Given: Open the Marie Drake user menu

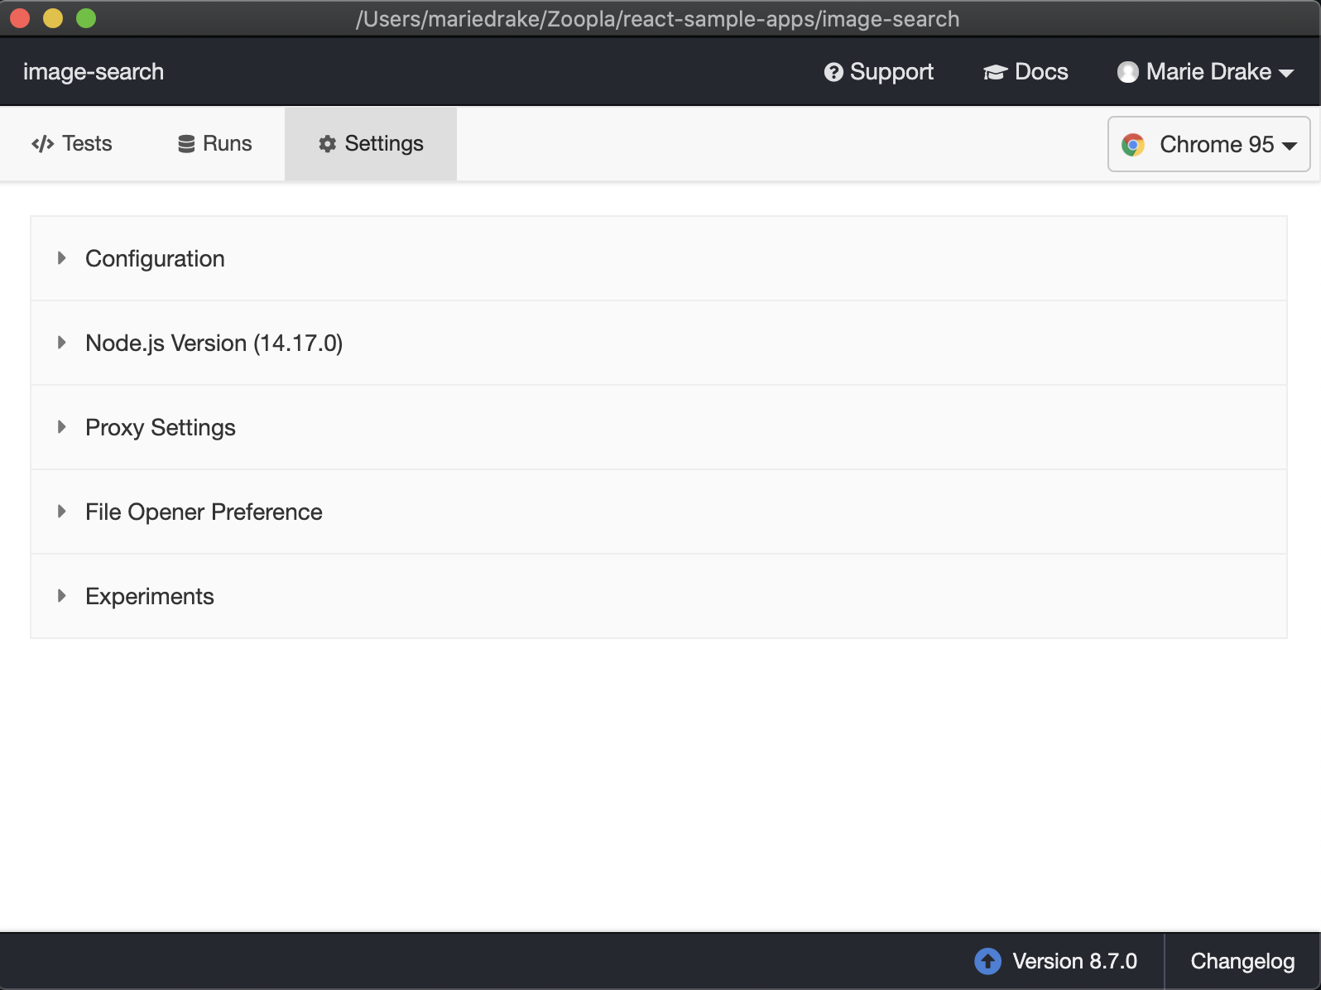Looking at the screenshot, I should (x=1205, y=72).
